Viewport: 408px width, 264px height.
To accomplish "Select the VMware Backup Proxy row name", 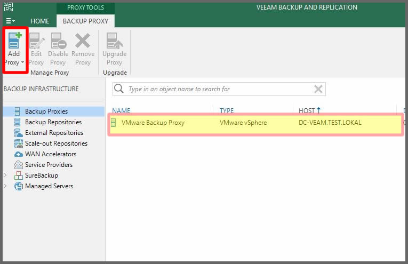I will point(153,123).
